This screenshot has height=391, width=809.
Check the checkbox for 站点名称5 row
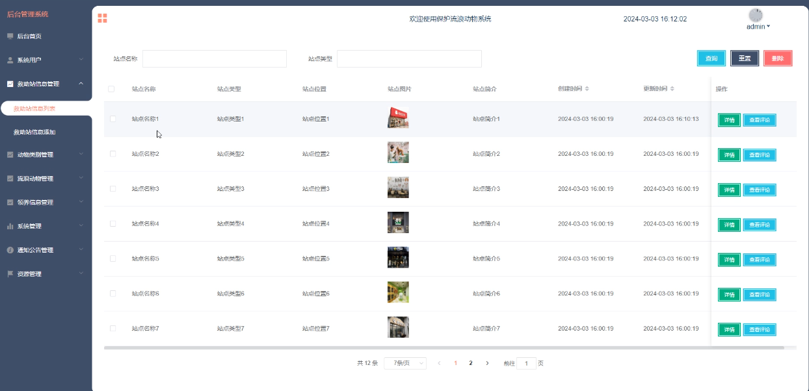113,259
